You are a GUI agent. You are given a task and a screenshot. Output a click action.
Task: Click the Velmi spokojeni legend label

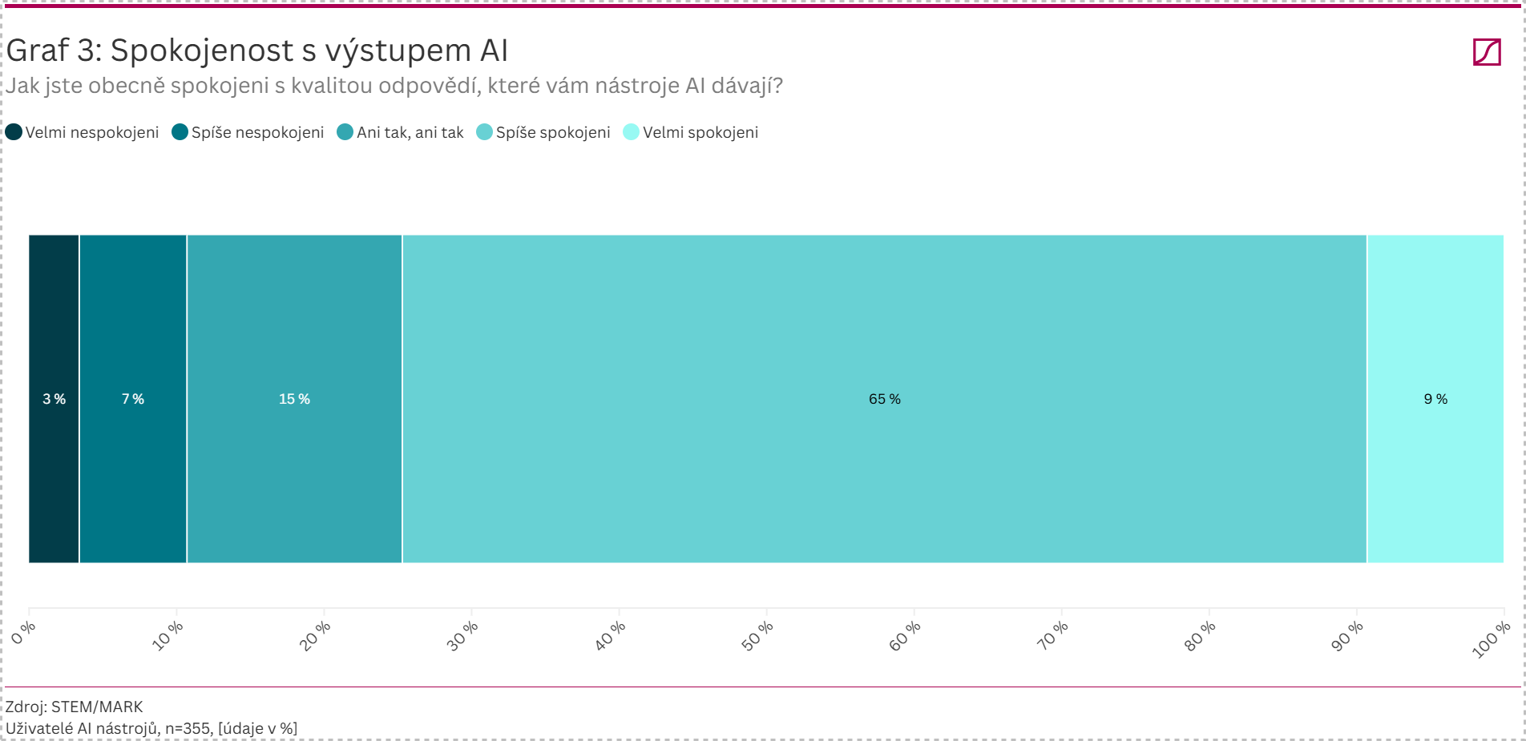pos(700,132)
